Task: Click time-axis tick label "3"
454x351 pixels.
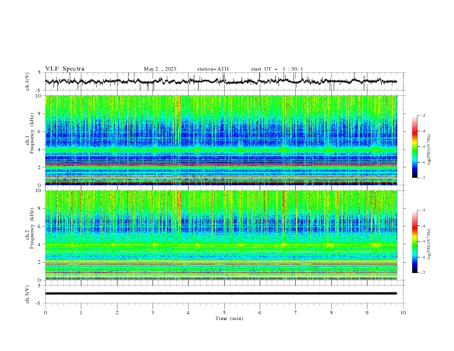Action: click(x=152, y=313)
